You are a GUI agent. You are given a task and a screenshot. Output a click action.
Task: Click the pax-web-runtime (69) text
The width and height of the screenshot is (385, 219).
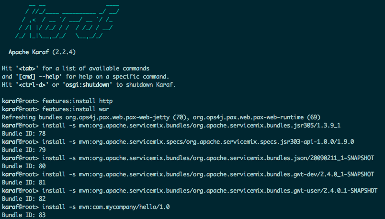(257, 117)
